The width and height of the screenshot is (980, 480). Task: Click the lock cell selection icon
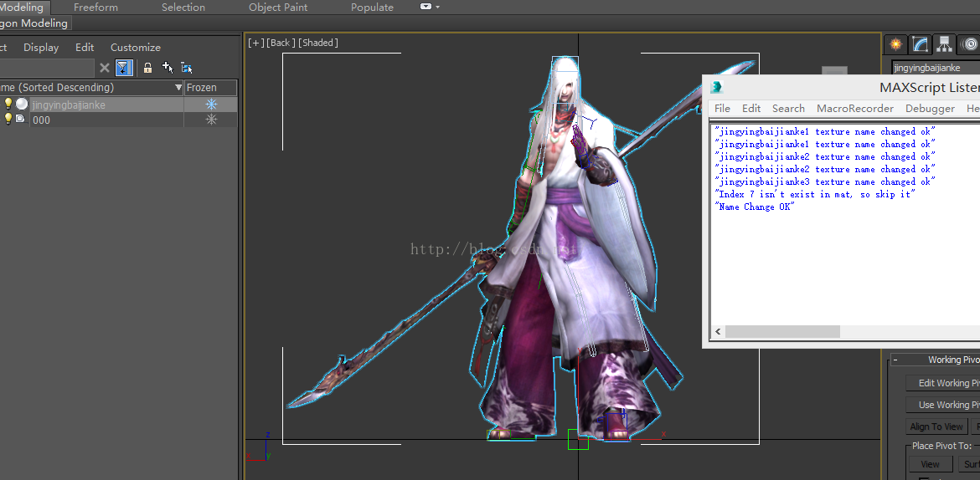pos(147,68)
